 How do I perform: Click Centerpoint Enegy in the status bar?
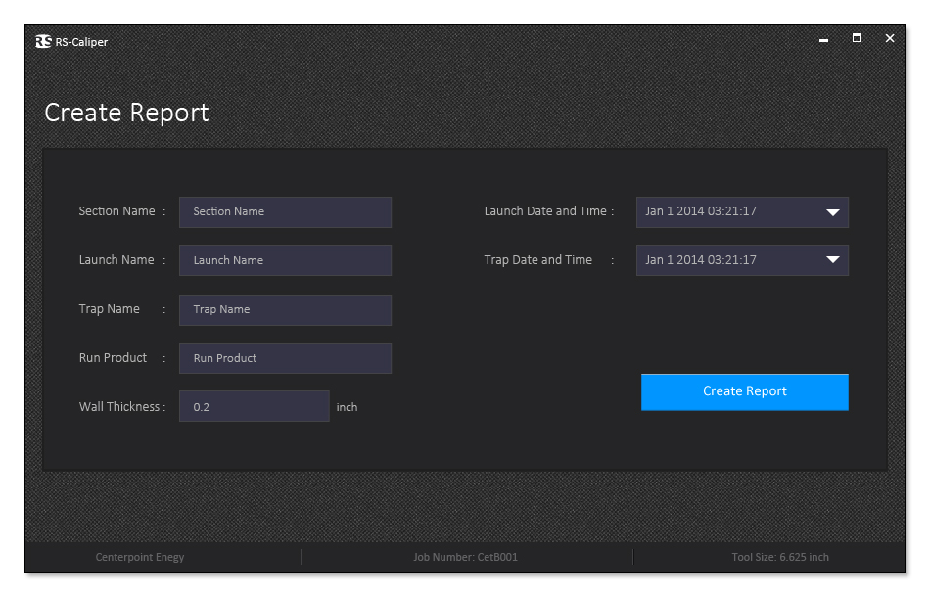coord(140,557)
